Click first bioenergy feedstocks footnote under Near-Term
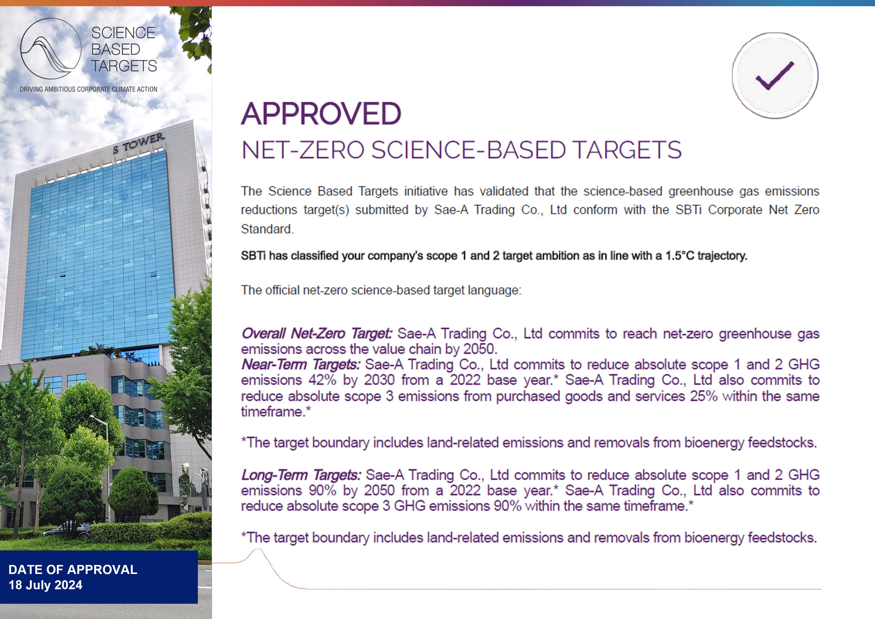This screenshot has width=875, height=619. pyautogui.click(x=529, y=443)
